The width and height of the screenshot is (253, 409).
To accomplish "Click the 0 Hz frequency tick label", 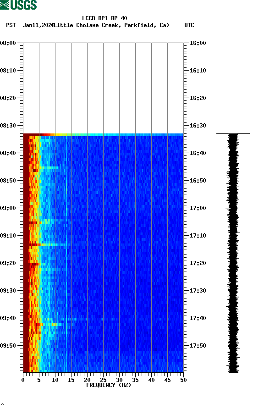I will 23,380.
